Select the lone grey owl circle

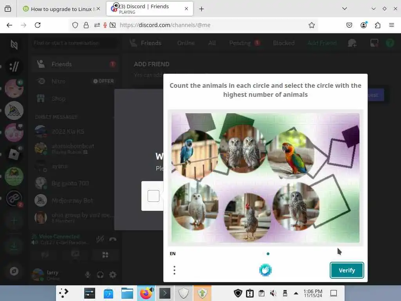pyautogui.click(x=296, y=206)
